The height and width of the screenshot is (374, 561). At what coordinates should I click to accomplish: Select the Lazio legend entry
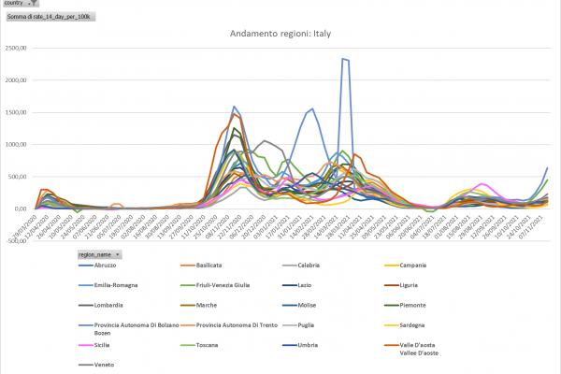tap(296, 285)
